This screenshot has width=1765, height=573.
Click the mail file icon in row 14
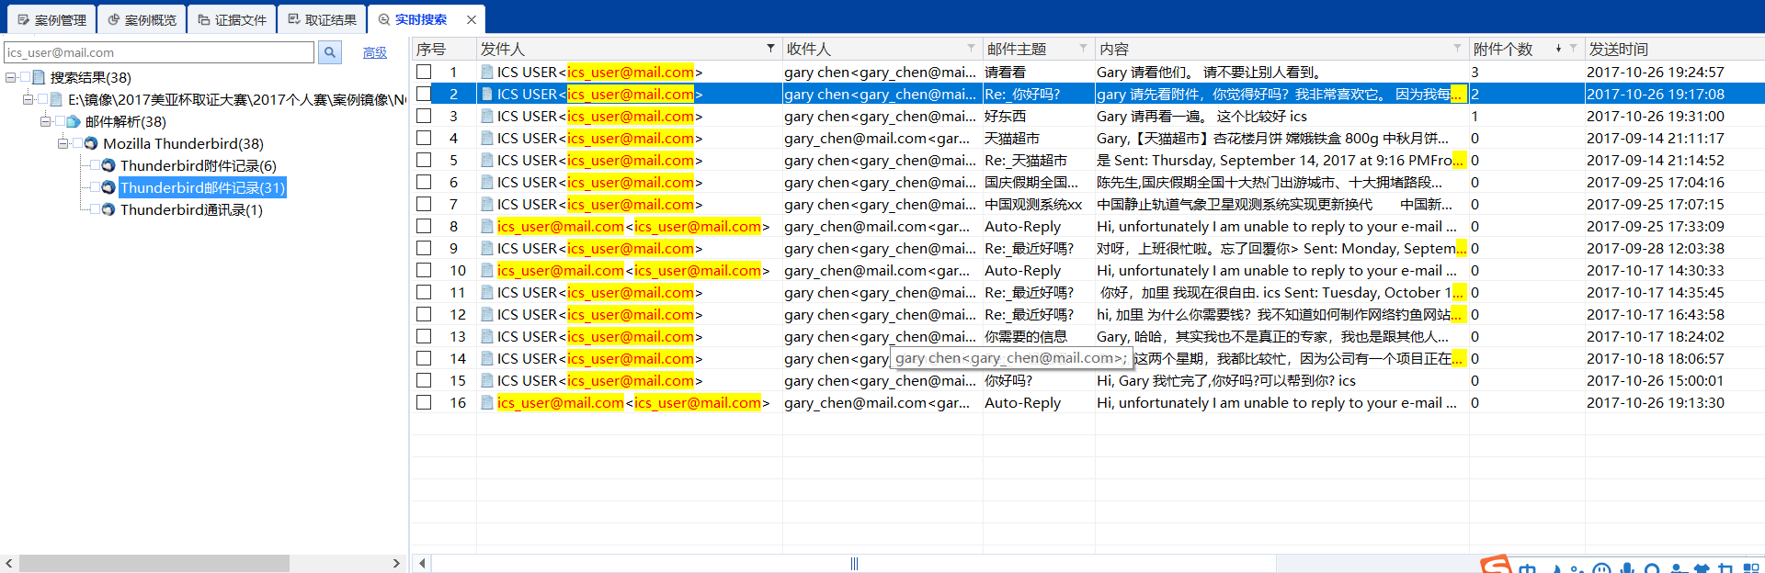[487, 358]
